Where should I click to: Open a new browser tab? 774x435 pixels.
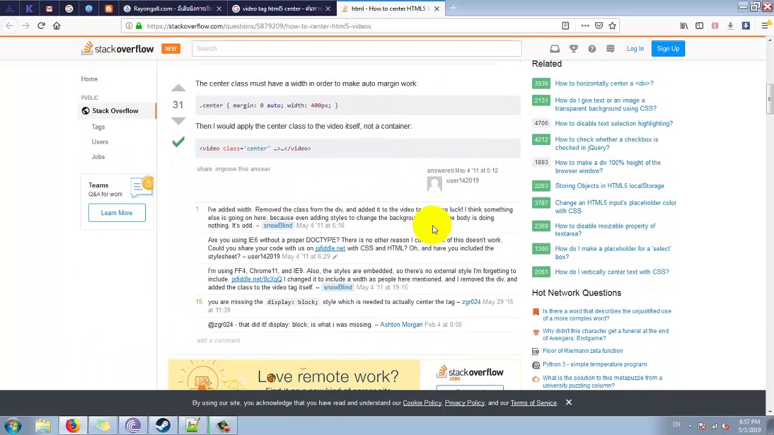coord(453,8)
